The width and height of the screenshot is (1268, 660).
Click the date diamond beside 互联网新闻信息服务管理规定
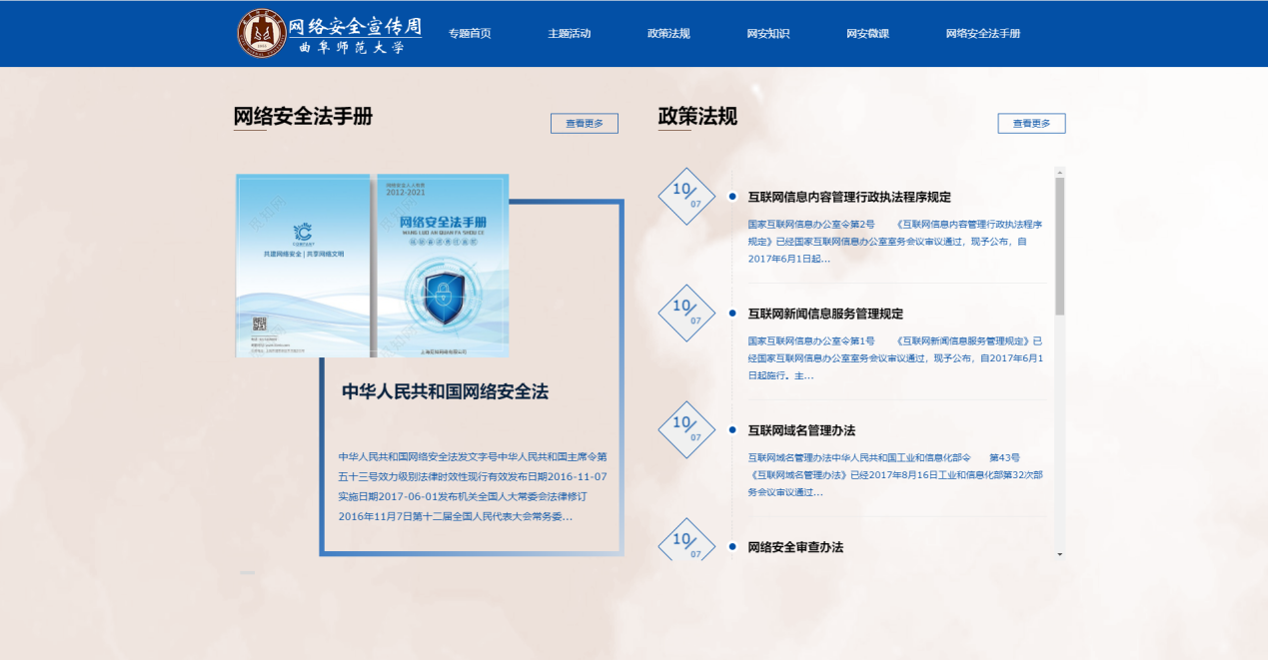tap(686, 313)
